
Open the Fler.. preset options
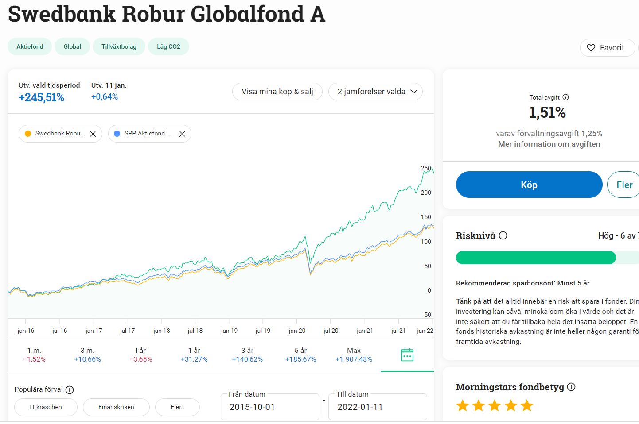tap(177, 407)
